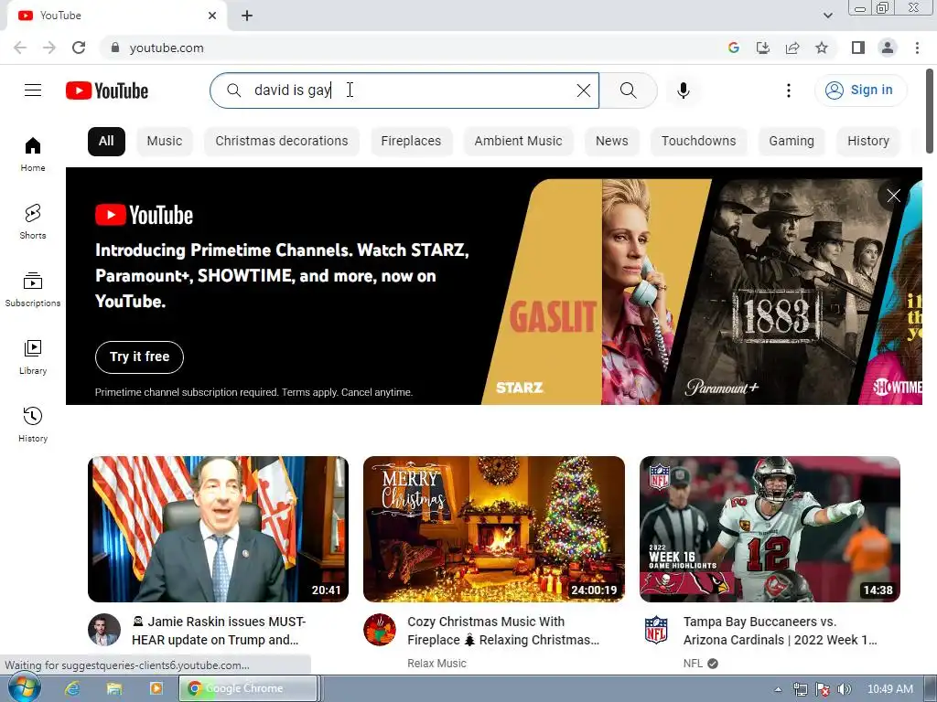Click the Sign in button
The width and height of the screenshot is (937, 702).
[860, 90]
